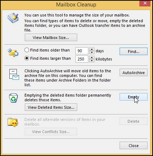Viewport: 153px width, 156px height.
Task: Click the kilobytes field showing 250
Action: pyautogui.click(x=82, y=59)
